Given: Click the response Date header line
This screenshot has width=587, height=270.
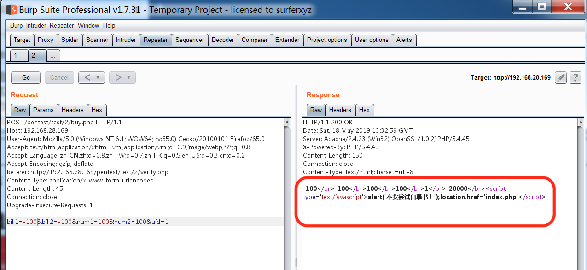Looking at the screenshot, I should 358,130.
